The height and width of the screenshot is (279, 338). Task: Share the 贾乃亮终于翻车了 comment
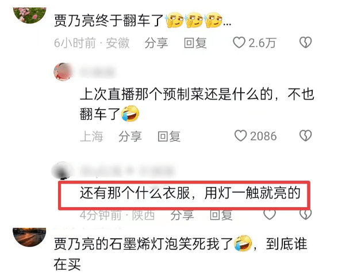(156, 43)
